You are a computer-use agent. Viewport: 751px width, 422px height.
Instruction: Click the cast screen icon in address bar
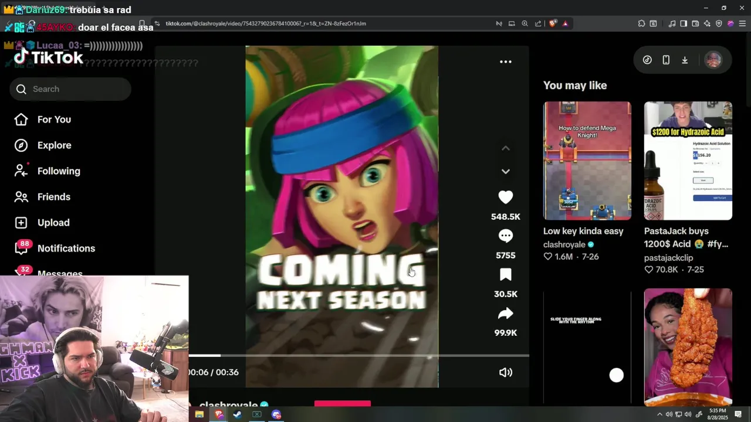pos(512,23)
